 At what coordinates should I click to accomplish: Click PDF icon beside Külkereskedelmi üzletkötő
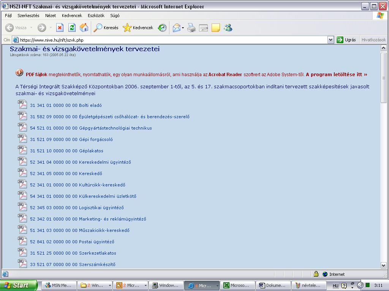(22, 196)
